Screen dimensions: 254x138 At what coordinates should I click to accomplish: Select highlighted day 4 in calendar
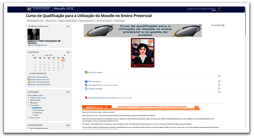(63, 60)
